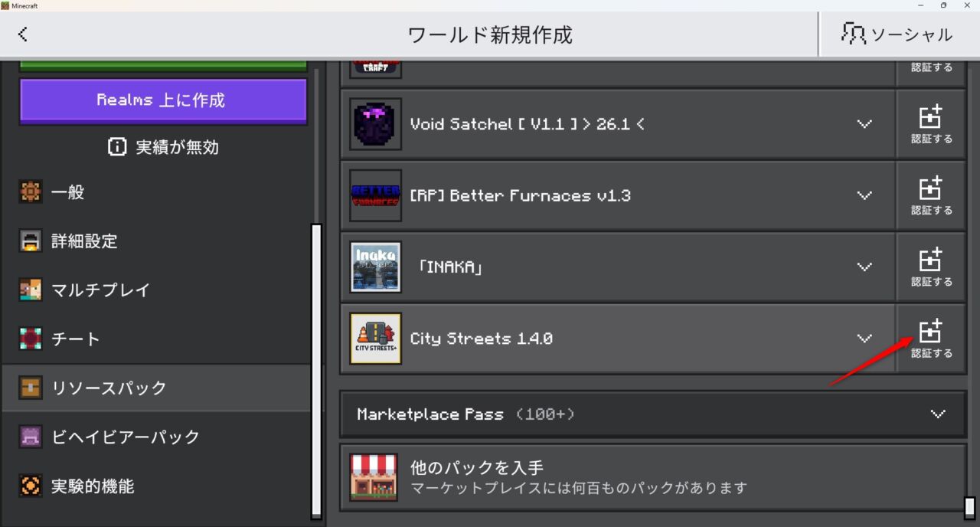Image resolution: width=980 pixels, height=527 pixels.
Task: Click the Minecraft title bar icon
Action: click(x=5, y=5)
